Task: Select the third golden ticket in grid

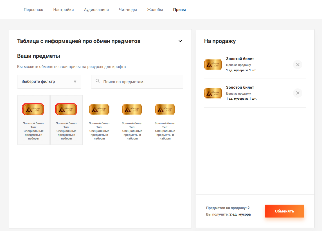Action: [99, 120]
